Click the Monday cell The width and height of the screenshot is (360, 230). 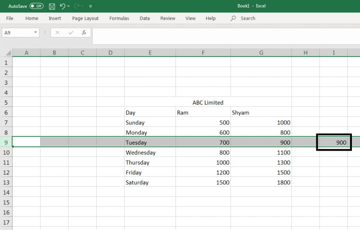pos(150,133)
